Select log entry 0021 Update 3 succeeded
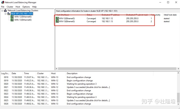This screenshot has height=109, width=180. click(77, 87)
